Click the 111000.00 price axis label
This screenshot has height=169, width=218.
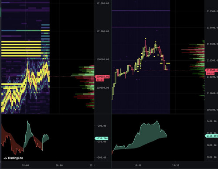click(103, 31)
